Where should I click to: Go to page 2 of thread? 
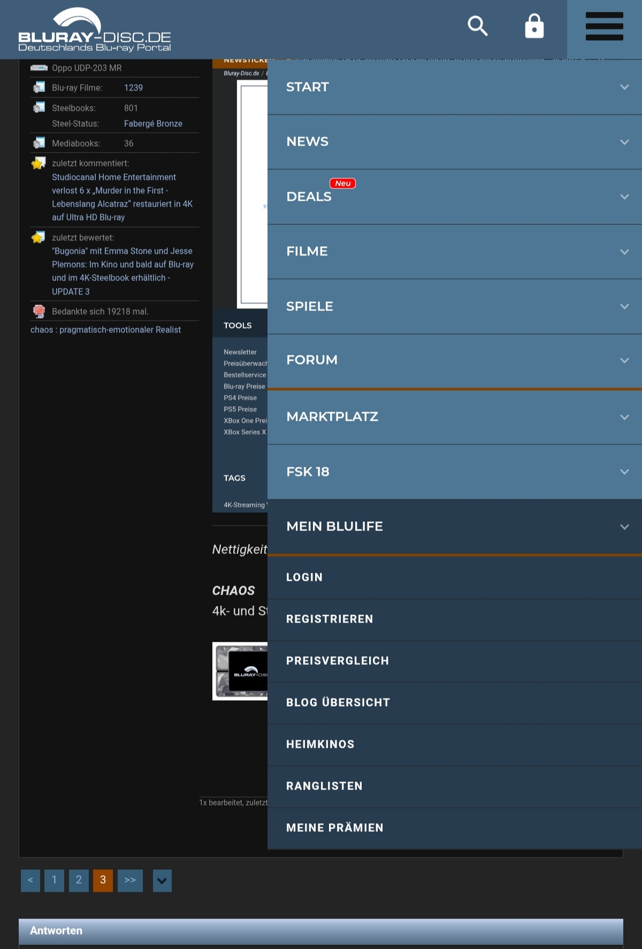pos(79,880)
